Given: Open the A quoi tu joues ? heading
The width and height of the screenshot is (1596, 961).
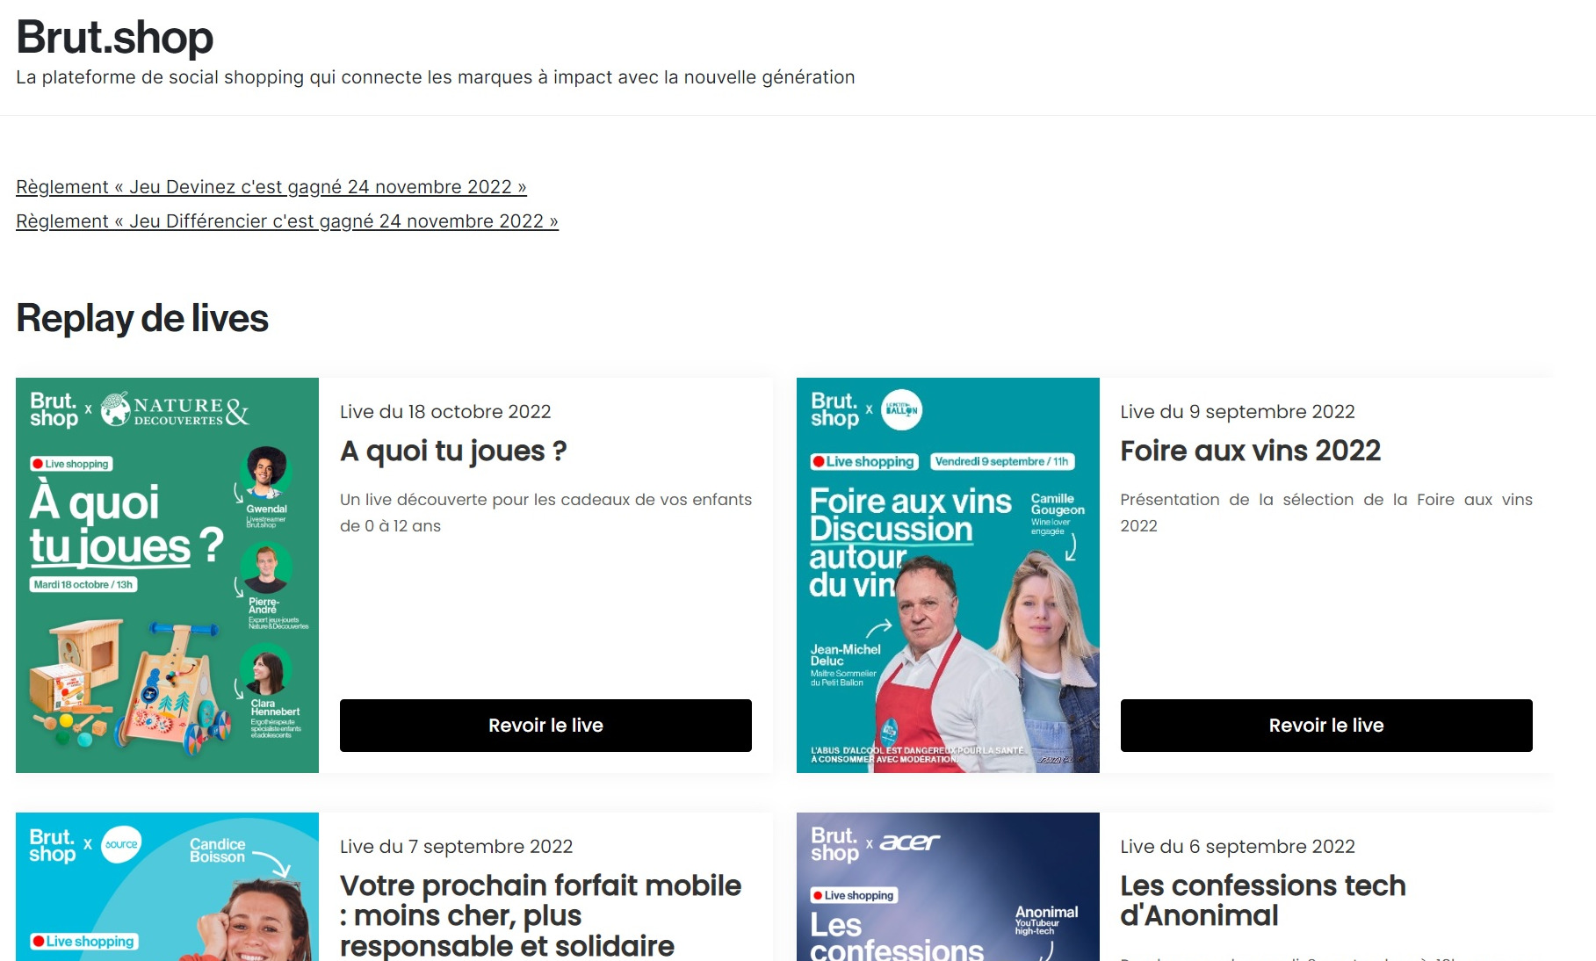Looking at the screenshot, I should pos(453,452).
